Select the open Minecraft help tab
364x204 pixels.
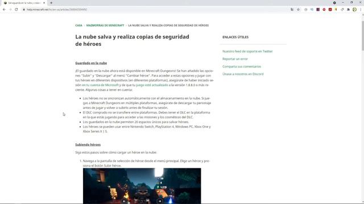click(x=23, y=3)
